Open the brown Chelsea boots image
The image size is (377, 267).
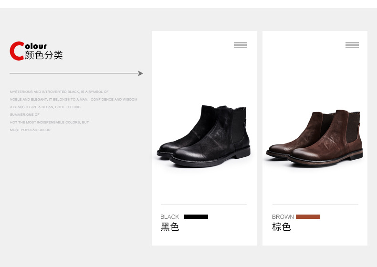(x=315, y=137)
